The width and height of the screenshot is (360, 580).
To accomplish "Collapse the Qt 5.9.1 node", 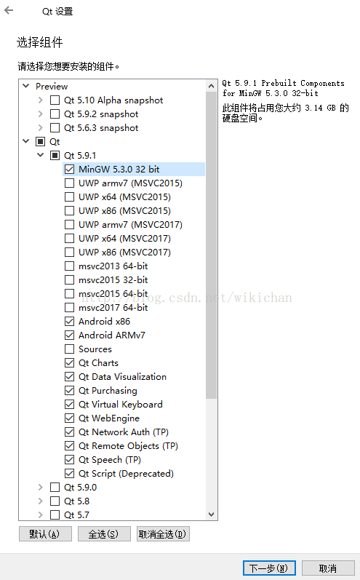I will (40, 155).
